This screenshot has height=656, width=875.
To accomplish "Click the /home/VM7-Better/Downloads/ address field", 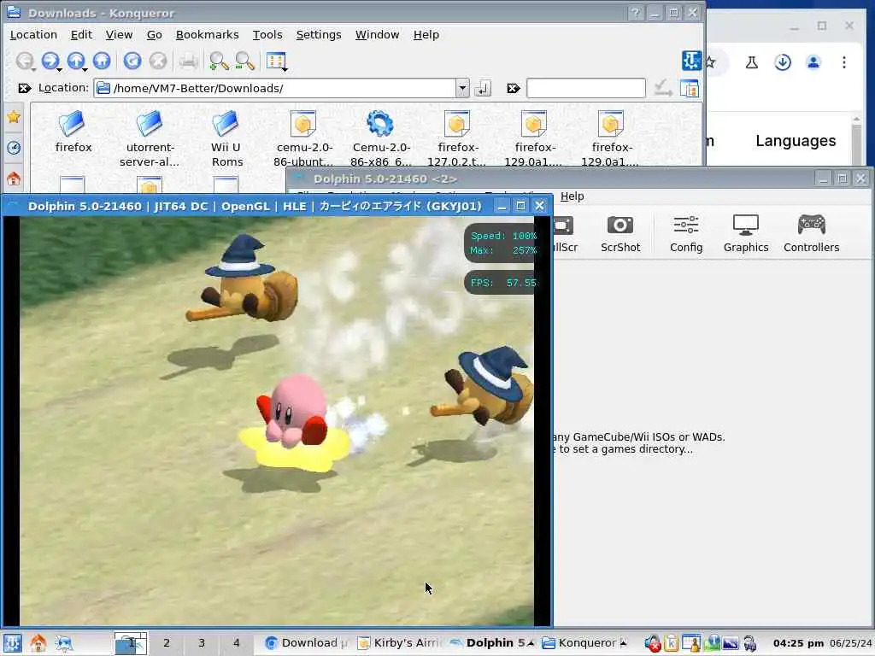I will tap(275, 88).
